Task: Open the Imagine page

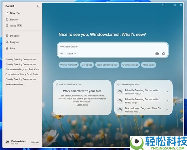Action: (12, 42)
